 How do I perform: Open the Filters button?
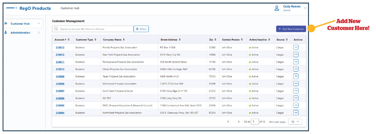click(x=141, y=29)
